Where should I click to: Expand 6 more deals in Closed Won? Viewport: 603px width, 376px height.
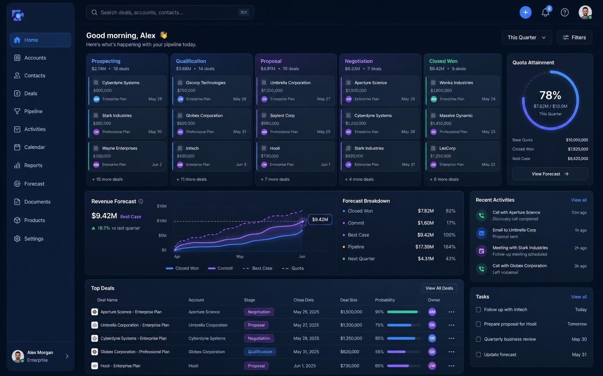coord(444,179)
